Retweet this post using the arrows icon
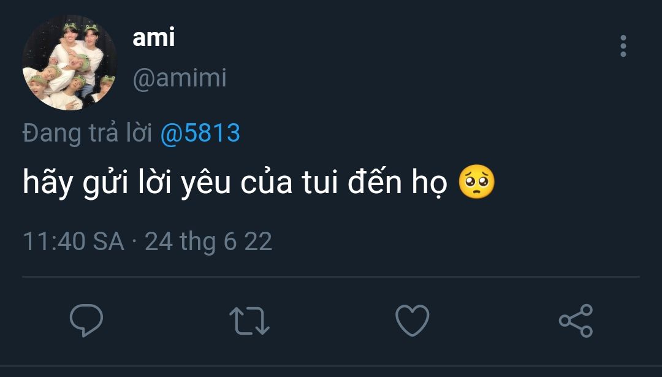 point(249,321)
